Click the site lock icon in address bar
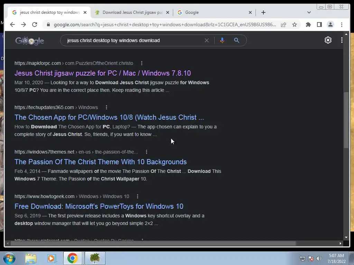 click(x=48, y=24)
